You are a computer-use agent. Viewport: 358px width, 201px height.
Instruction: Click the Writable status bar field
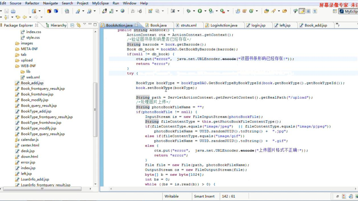pyautogui.click(x=171, y=196)
